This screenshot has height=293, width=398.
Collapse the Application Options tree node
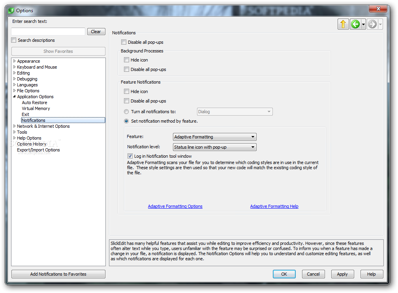coord(15,97)
